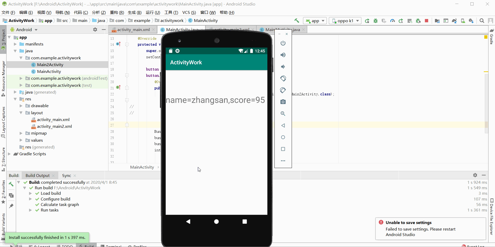Screen dimensions: 495x247
Task: Open the Android project view dropdown
Action: click(24, 30)
